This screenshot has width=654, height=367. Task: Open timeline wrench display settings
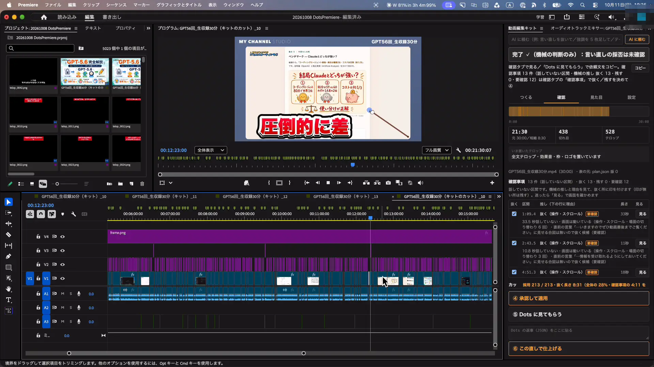click(x=74, y=214)
